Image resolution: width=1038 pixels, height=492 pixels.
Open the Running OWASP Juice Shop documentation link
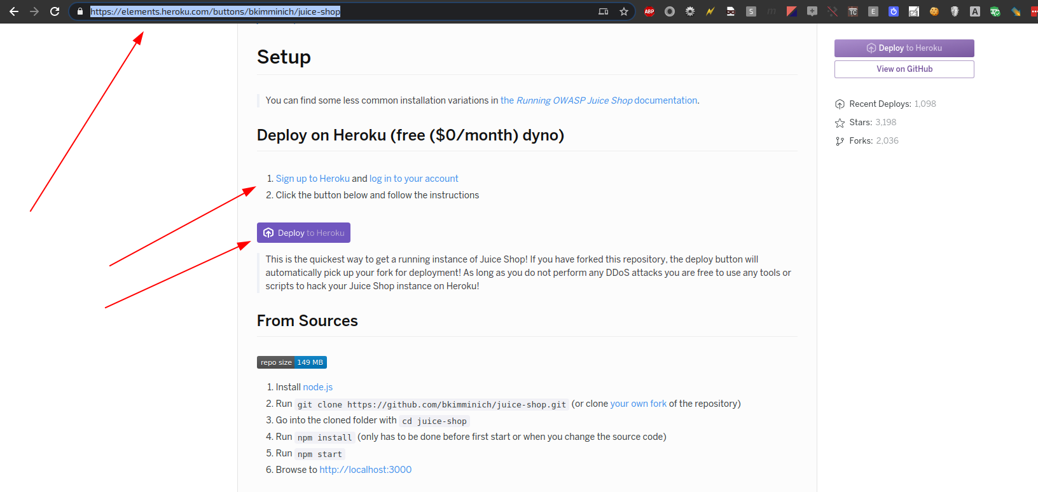click(599, 100)
